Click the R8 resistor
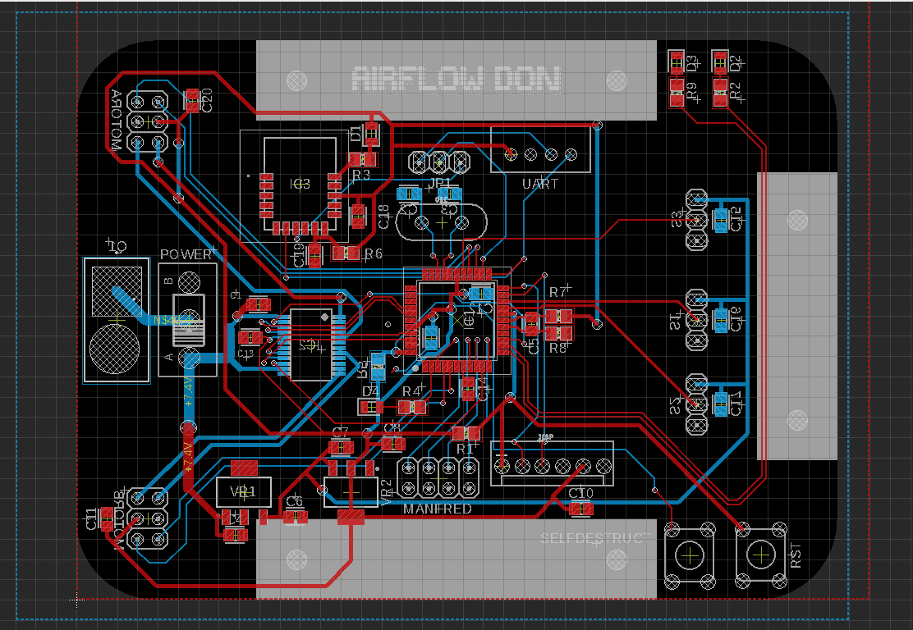This screenshot has height=630, width=913. coord(558,333)
